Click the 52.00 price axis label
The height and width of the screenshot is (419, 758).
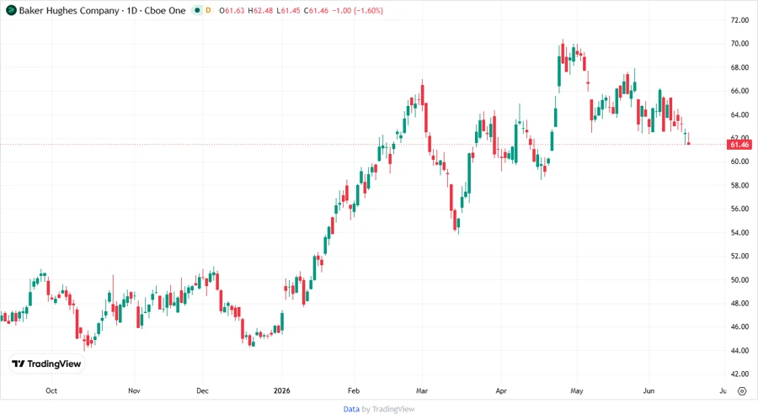(x=739, y=256)
